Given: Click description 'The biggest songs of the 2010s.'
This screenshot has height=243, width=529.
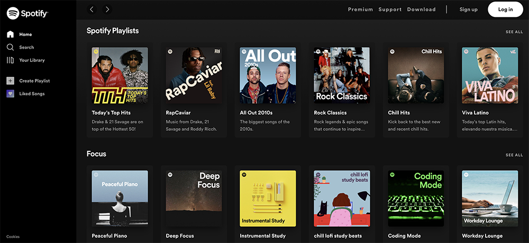Looking at the screenshot, I should pyautogui.click(x=265, y=125).
